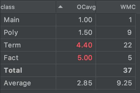The width and height of the screenshot is (140, 93).
Task: Click Poly's OCavg value 1.50
Action: 85,32
